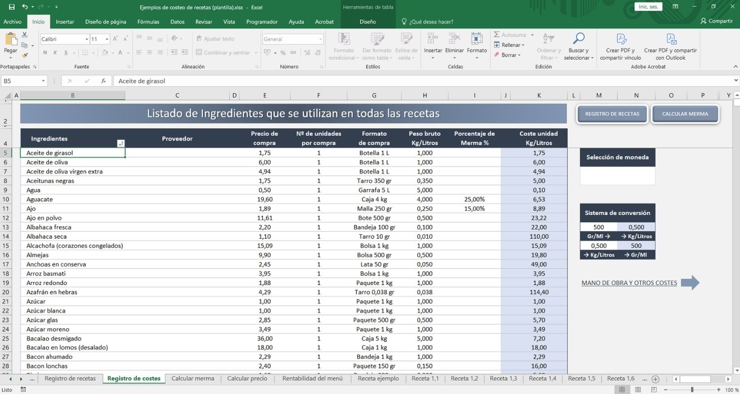Click the REGISTRO DE RECETAS button
740x394 pixels.
(x=612, y=114)
